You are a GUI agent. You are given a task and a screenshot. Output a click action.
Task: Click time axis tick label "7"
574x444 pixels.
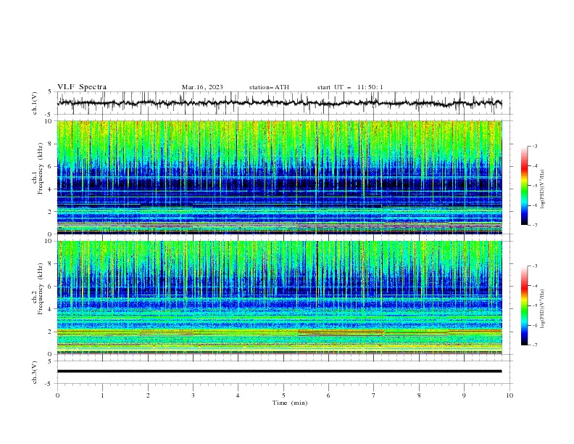click(x=374, y=395)
